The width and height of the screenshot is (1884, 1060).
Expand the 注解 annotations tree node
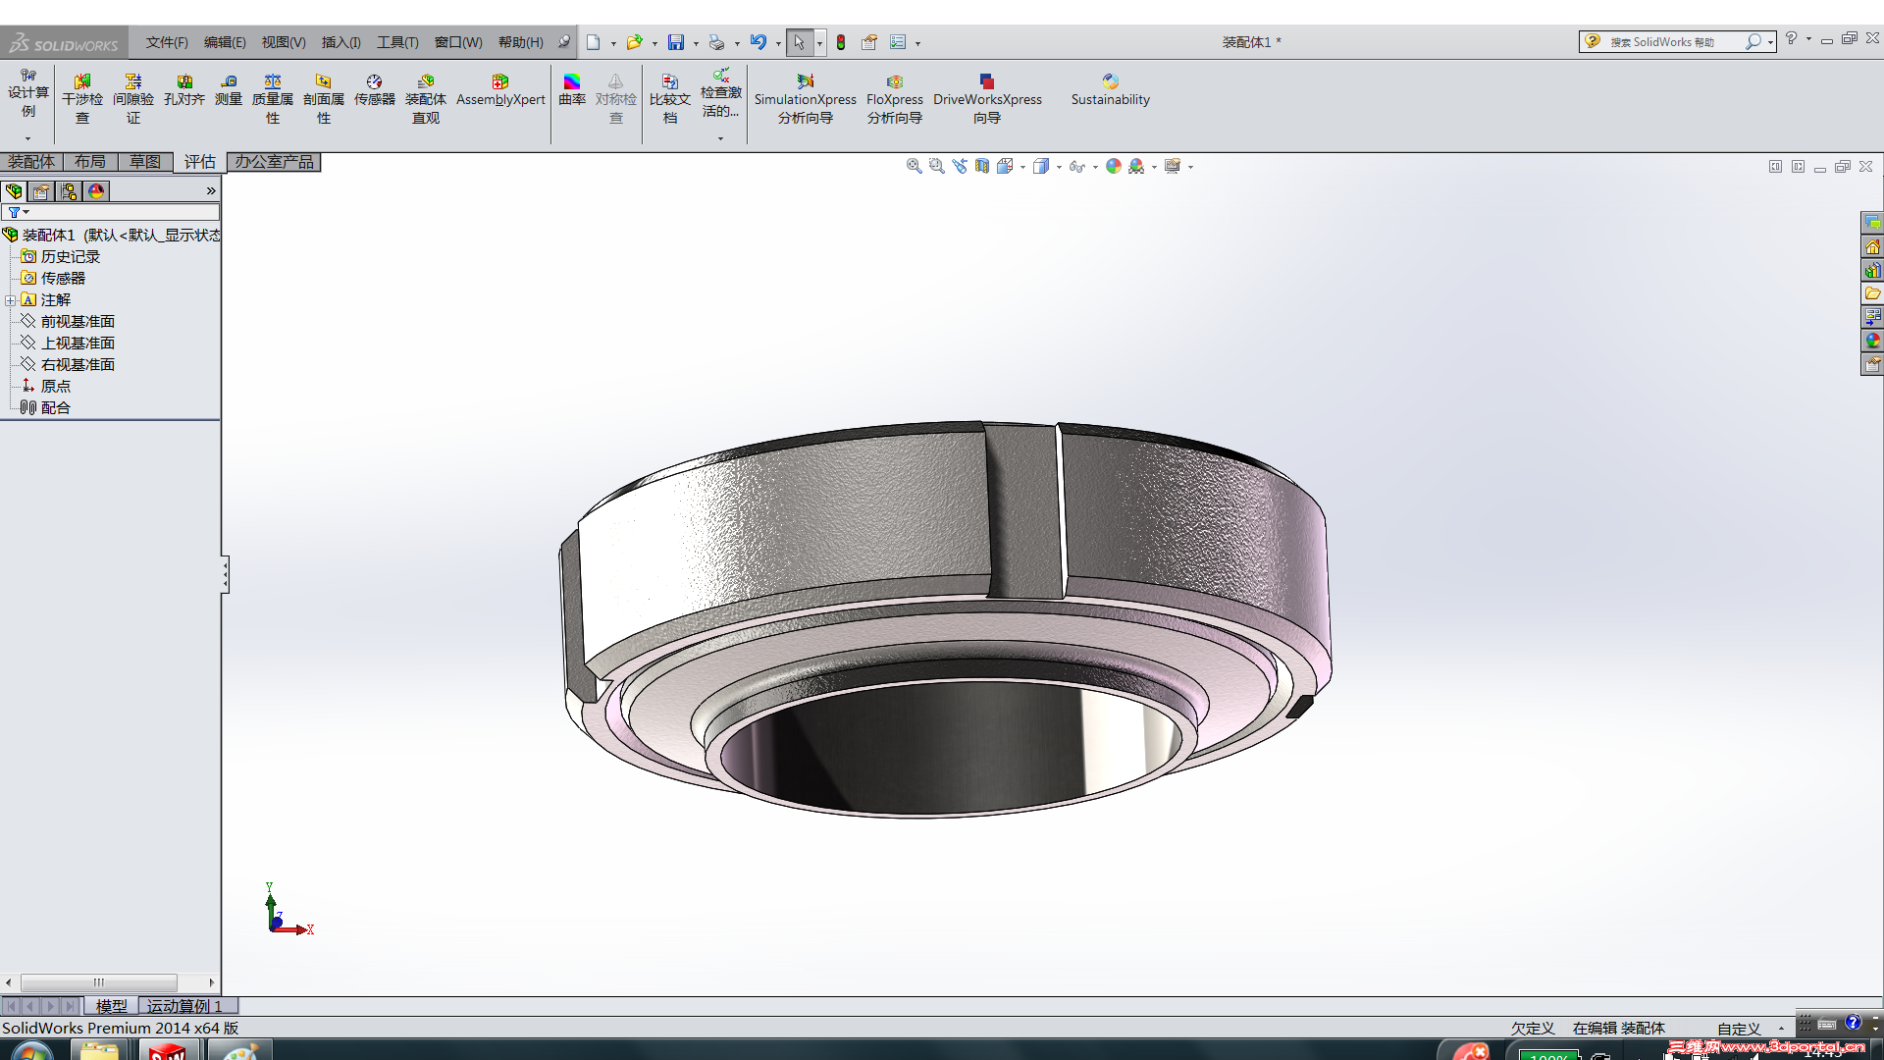coord(10,300)
